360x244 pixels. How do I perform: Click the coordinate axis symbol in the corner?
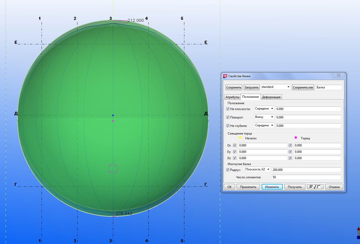(358, 233)
